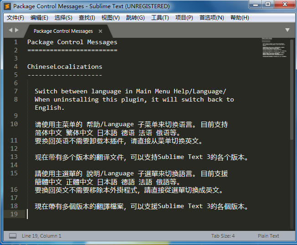The width and height of the screenshot is (297, 245).
Task: Click the 'Package Control Messages' heading text
Action: tap(72, 42)
